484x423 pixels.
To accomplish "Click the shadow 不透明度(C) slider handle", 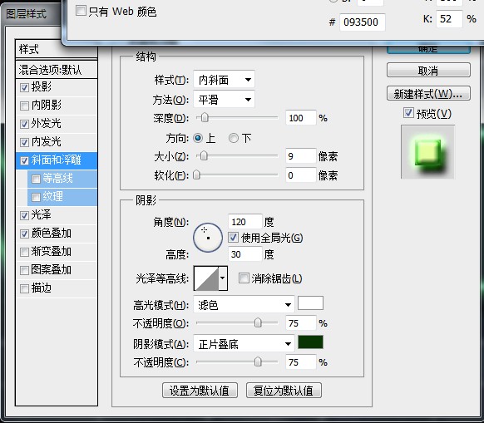I will 258,362.
